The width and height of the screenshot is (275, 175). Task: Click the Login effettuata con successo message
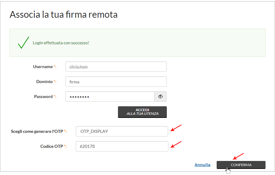pyautogui.click(x=61, y=43)
